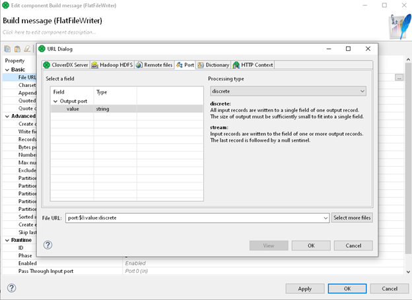
Task: Select the Quoted property row
Action: click(19, 101)
